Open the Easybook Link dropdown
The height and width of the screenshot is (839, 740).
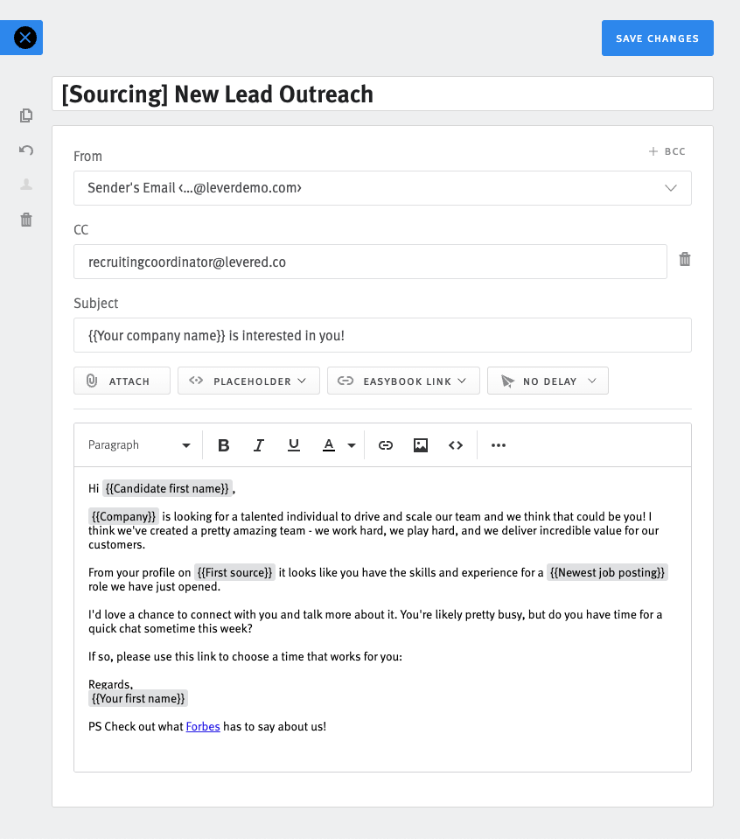pyautogui.click(x=403, y=381)
